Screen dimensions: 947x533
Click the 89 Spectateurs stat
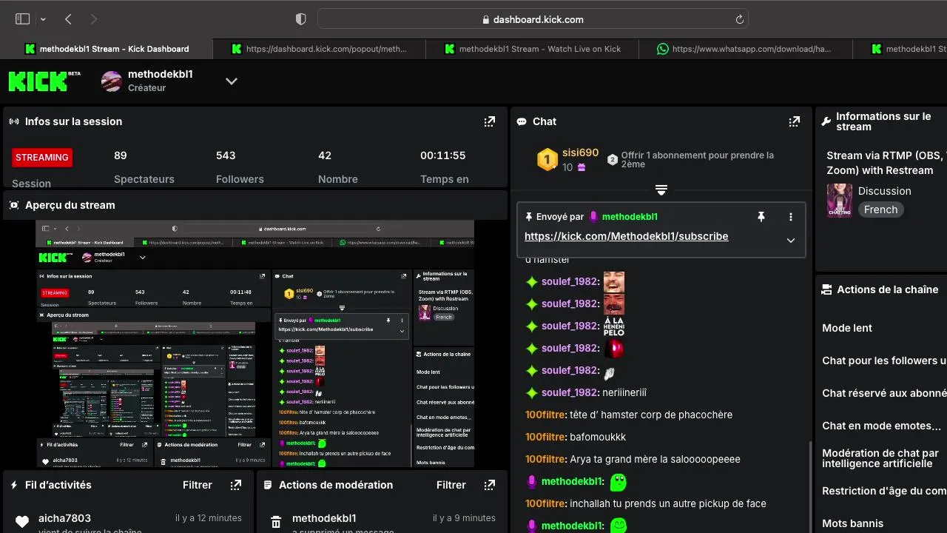pyautogui.click(x=144, y=167)
